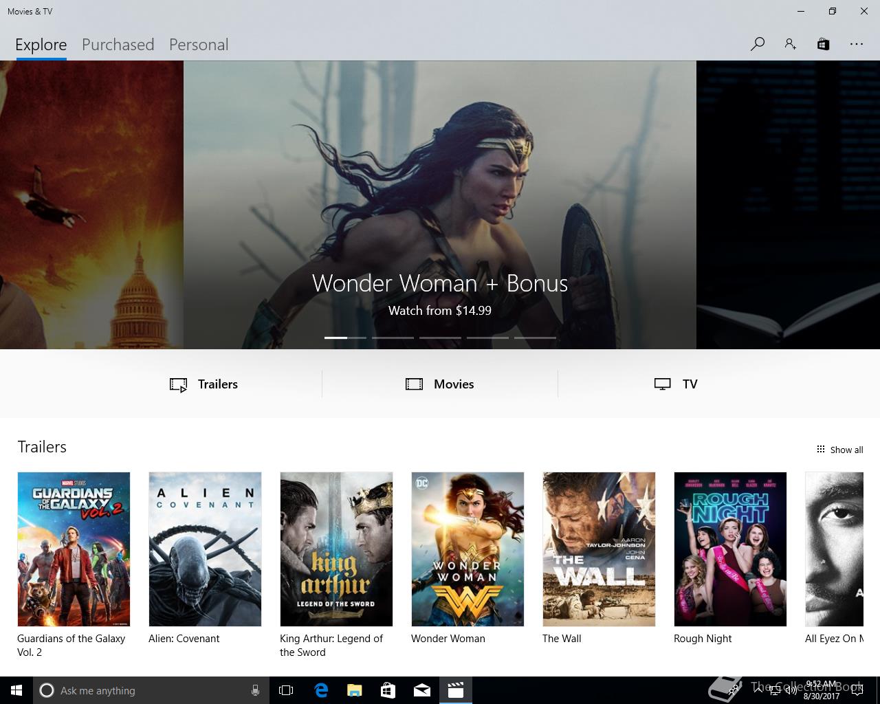Open the account sign-in icon
The width and height of the screenshot is (880, 704).
(x=790, y=44)
